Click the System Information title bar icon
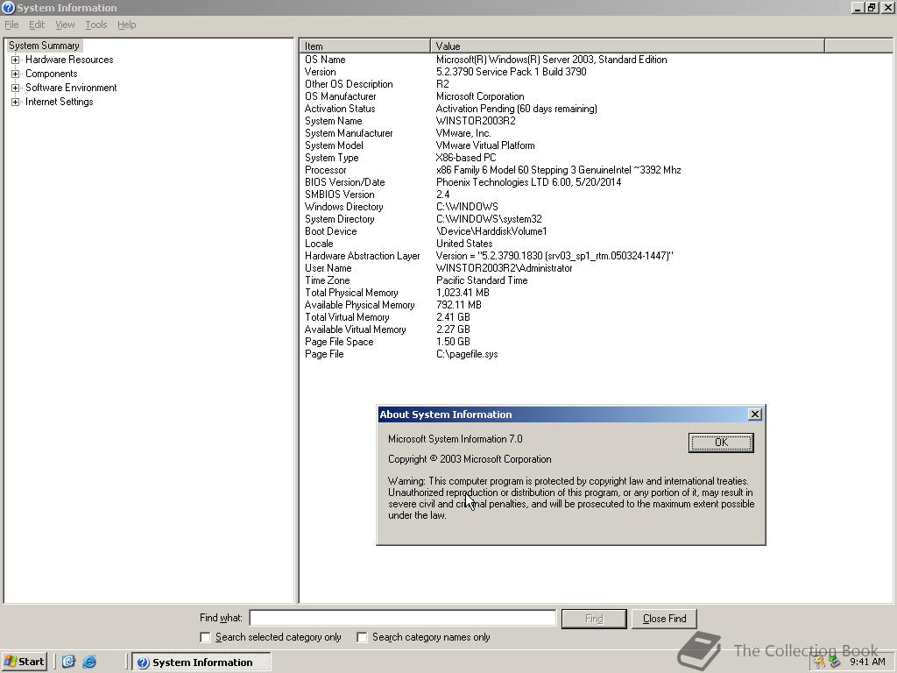 8,7
